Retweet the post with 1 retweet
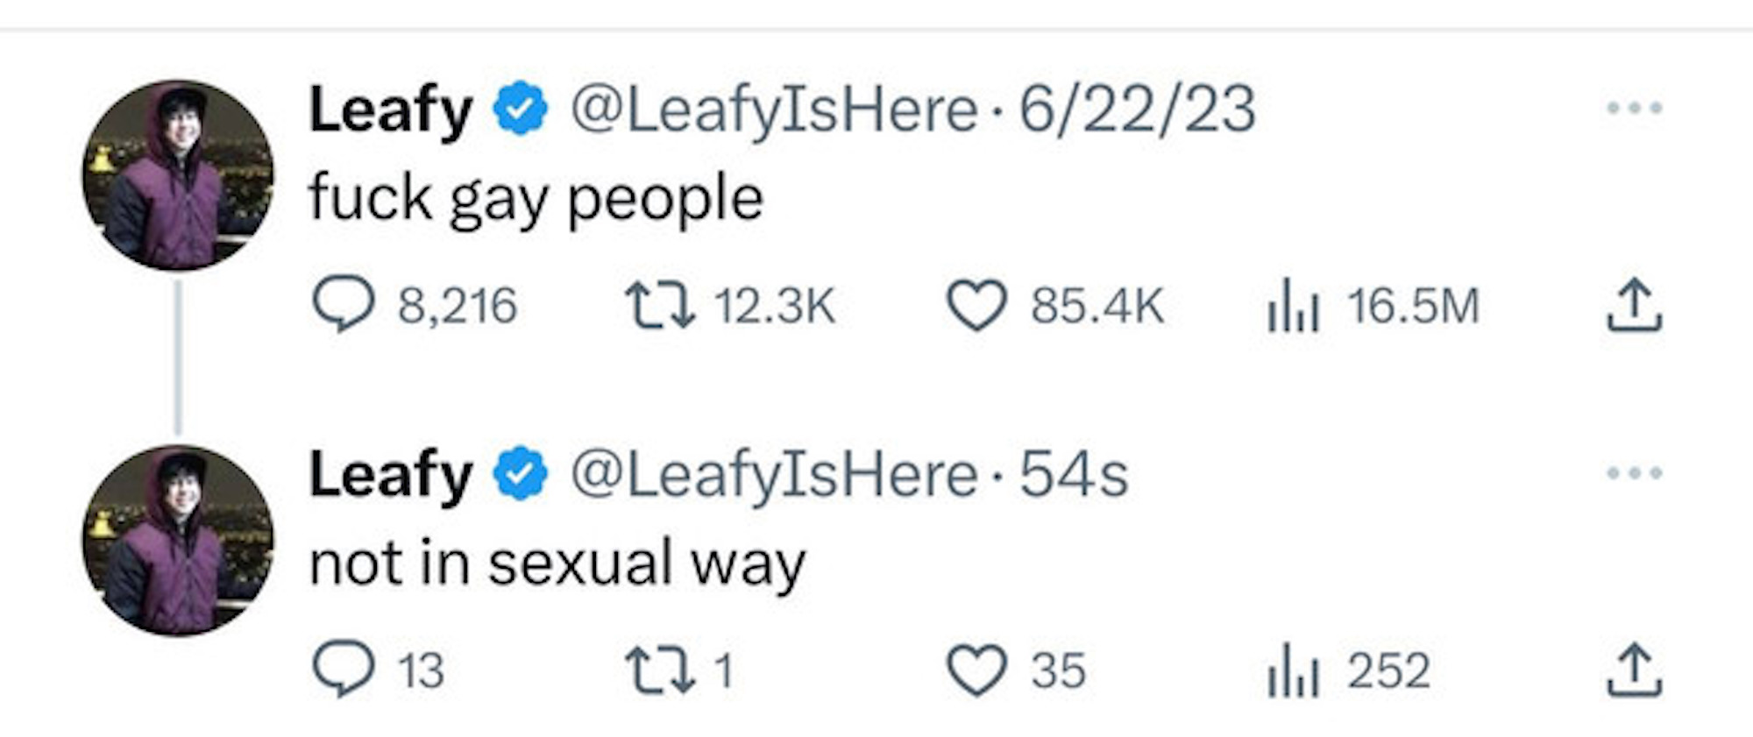1753x737 pixels. pos(659,670)
